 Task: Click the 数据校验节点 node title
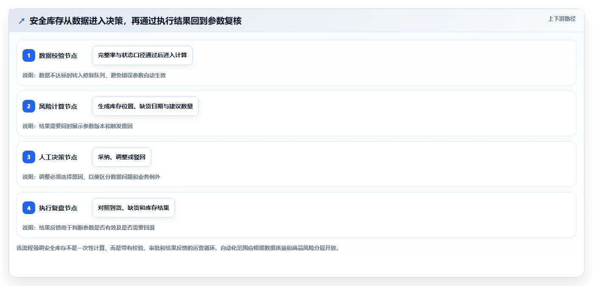click(x=58, y=55)
